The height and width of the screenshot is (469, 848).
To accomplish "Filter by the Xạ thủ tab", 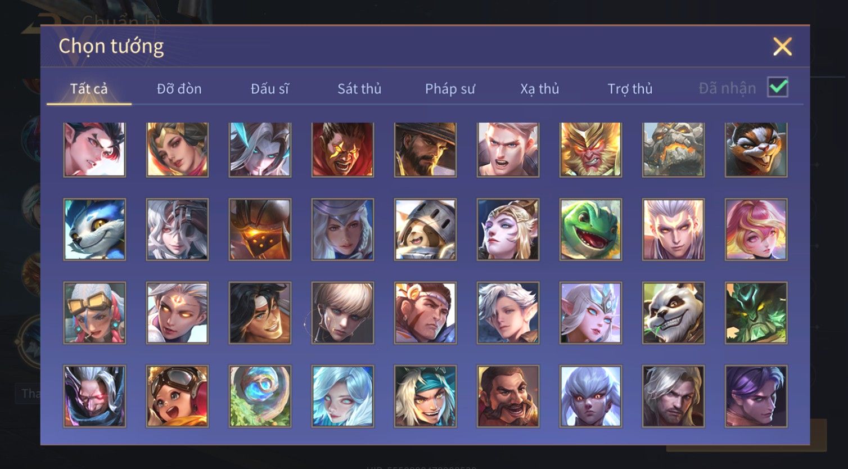I will [540, 89].
